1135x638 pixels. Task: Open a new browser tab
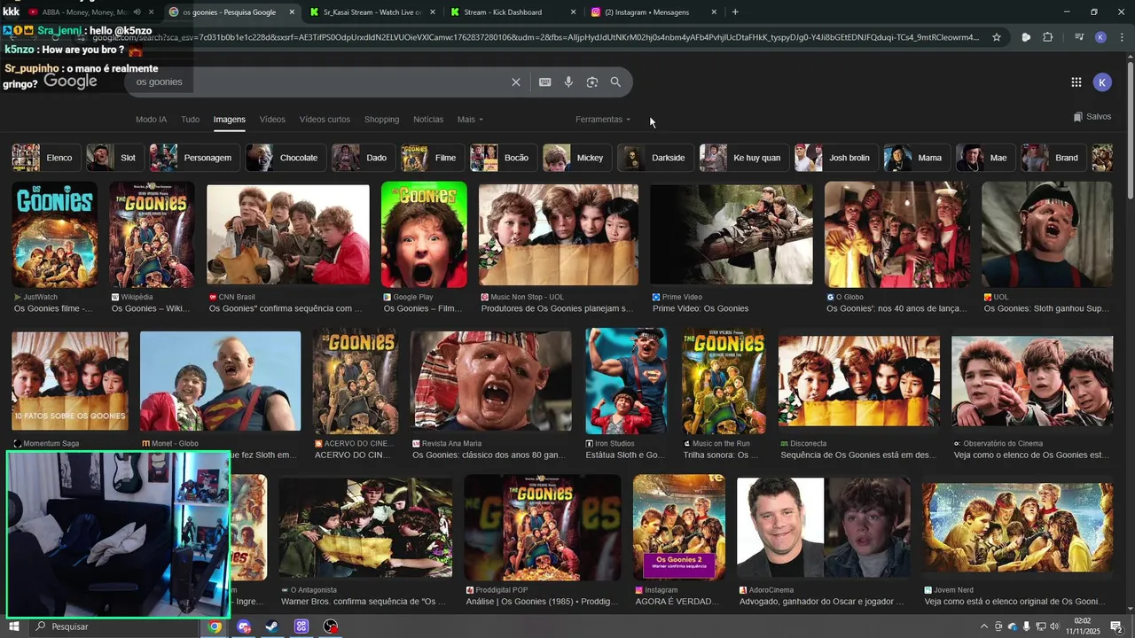[x=735, y=12]
